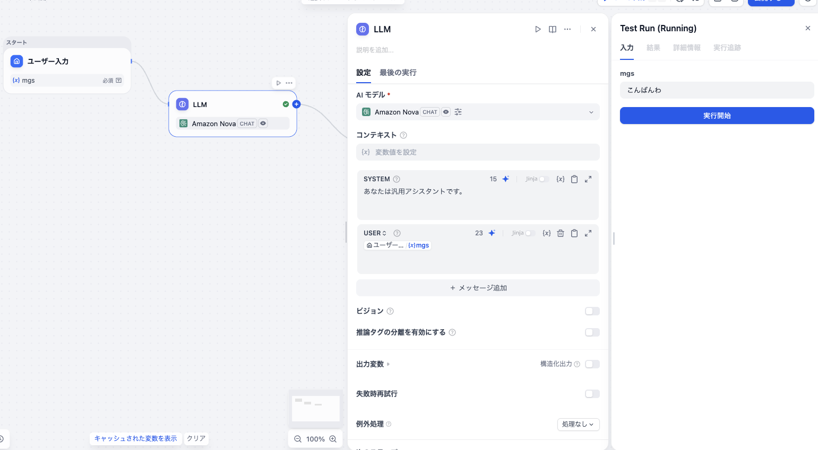818x450 pixels.
Task: Expand the 出力変数 section
Action: click(x=373, y=364)
